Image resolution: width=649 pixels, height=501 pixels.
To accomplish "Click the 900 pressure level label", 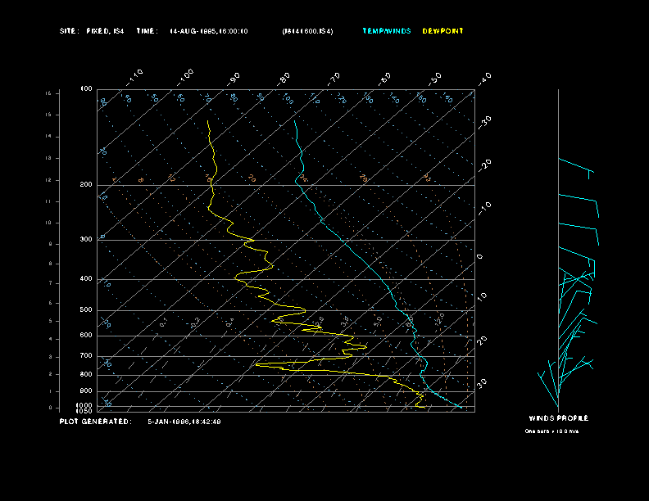I will pos(86,391).
